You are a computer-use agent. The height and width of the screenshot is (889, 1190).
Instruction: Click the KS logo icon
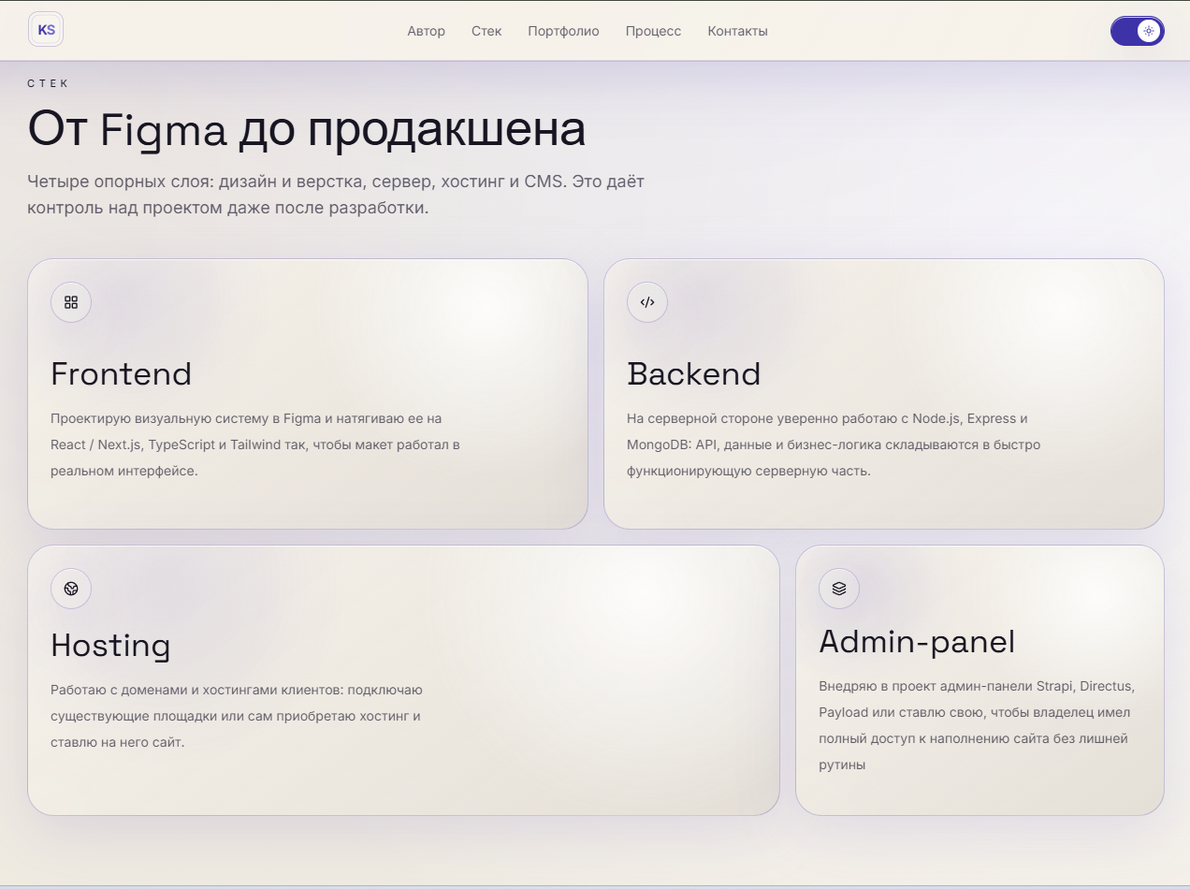[46, 30]
